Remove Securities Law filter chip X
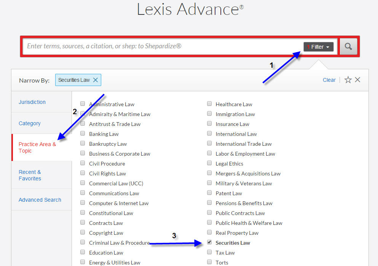This screenshot has height=266, width=378. (x=96, y=80)
